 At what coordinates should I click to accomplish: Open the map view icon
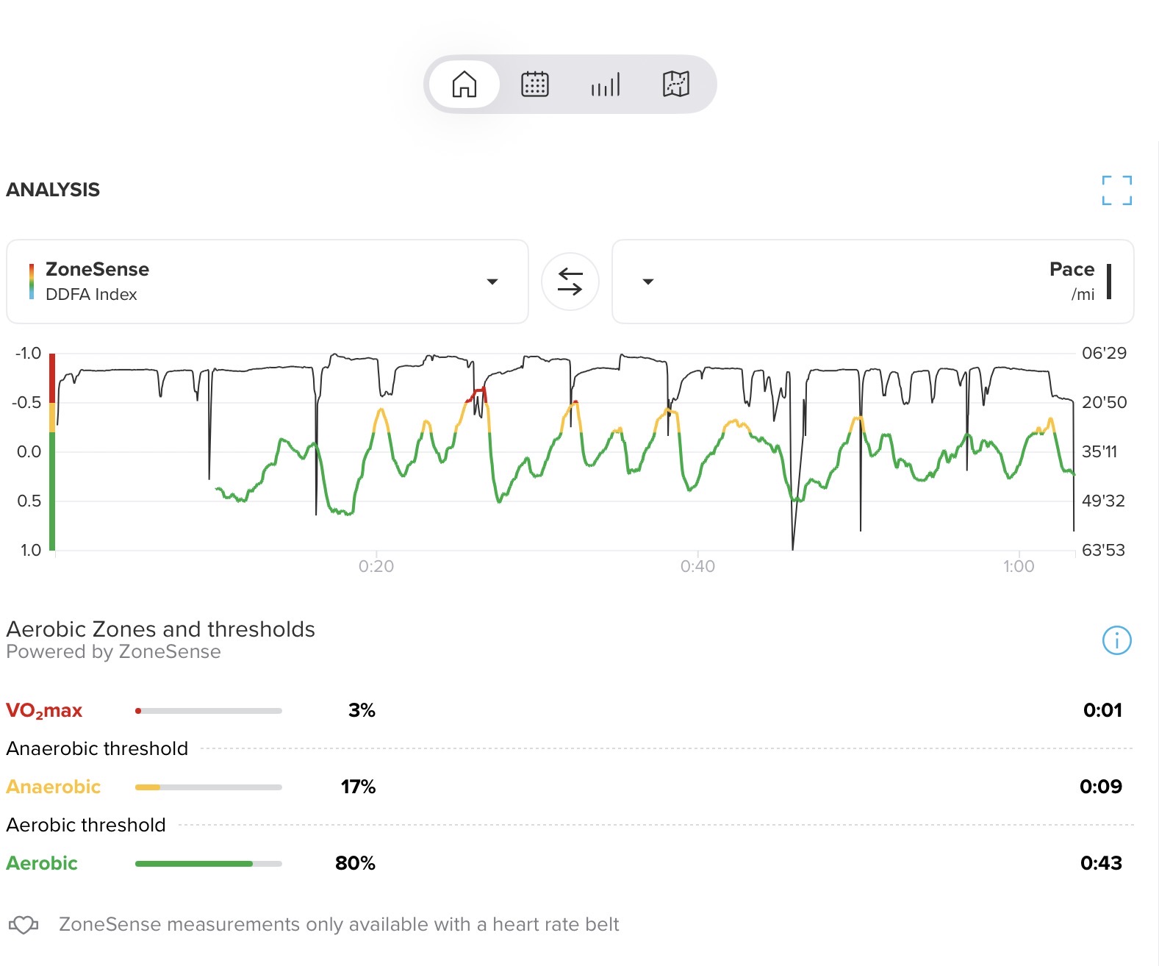coord(675,85)
